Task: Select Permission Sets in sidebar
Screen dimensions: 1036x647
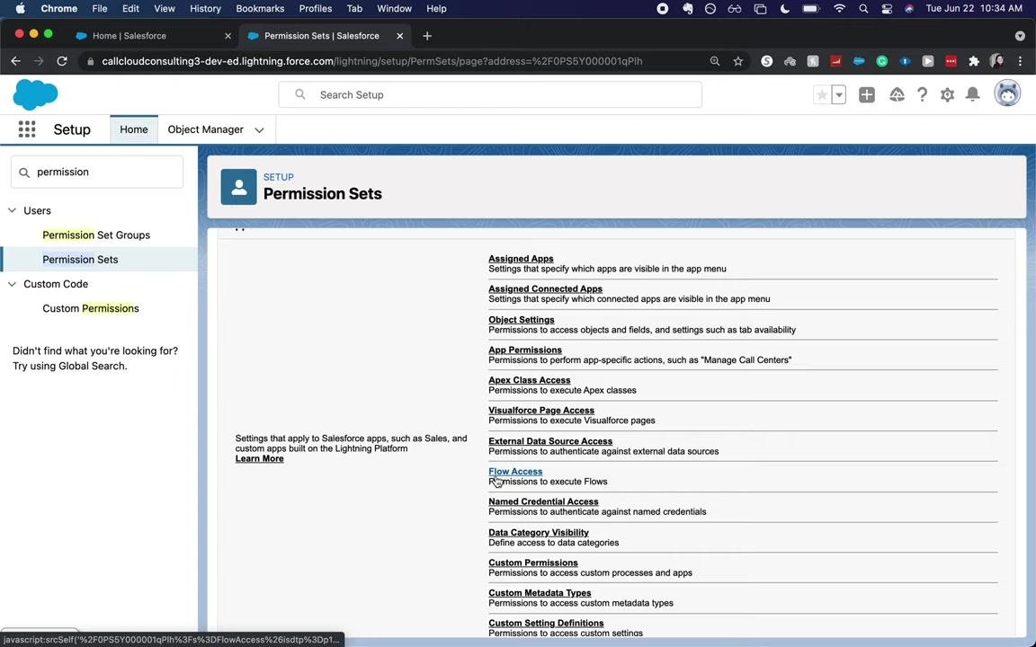Action: click(x=80, y=260)
